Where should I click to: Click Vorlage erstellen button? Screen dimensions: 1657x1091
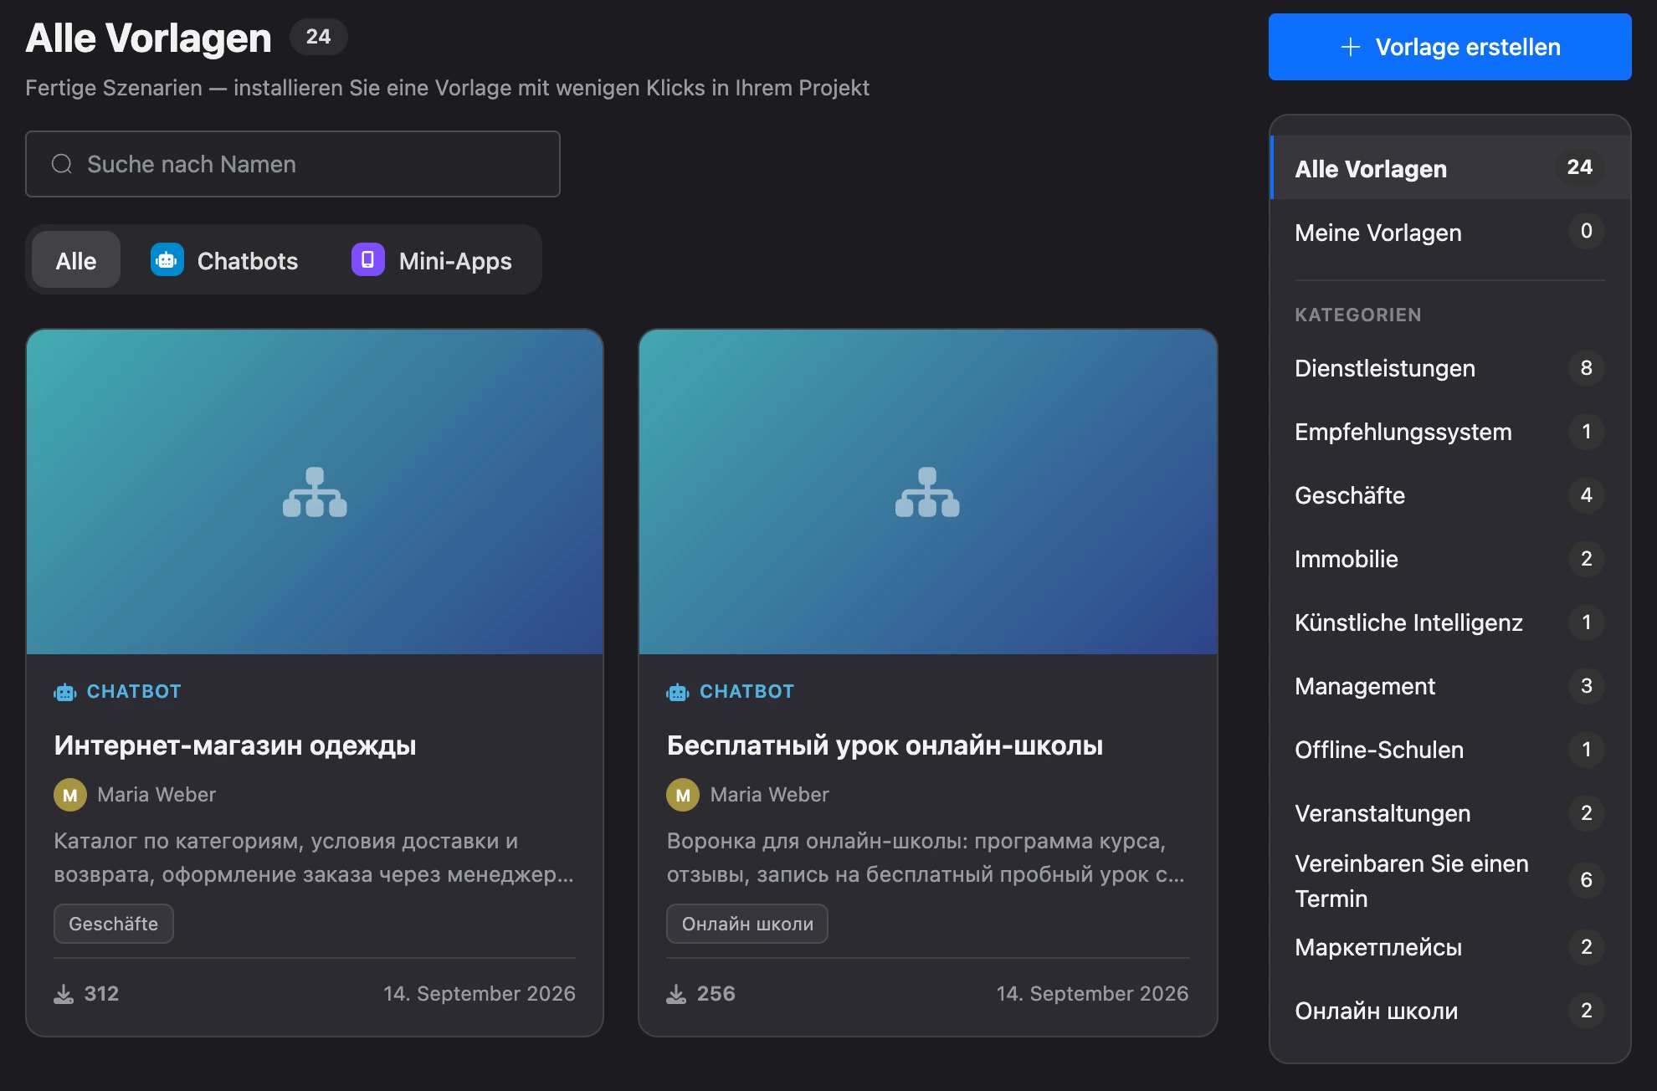1449,47
